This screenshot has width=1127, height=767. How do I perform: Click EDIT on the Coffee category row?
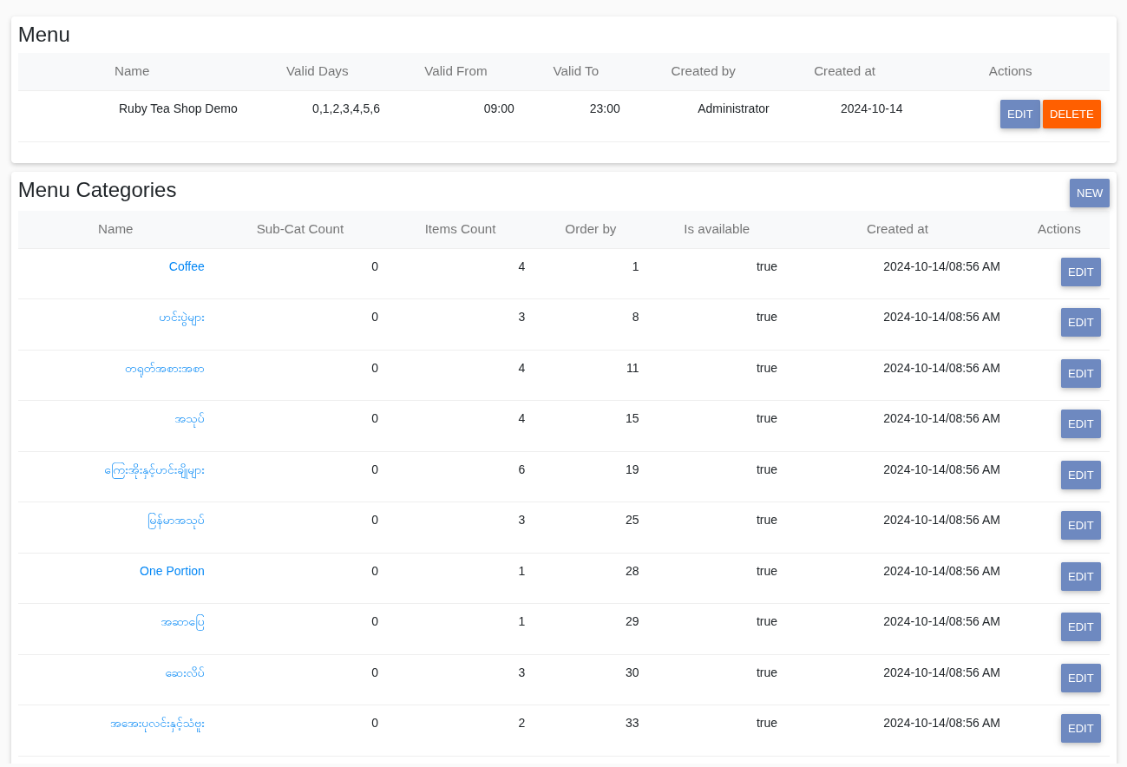click(1080, 272)
